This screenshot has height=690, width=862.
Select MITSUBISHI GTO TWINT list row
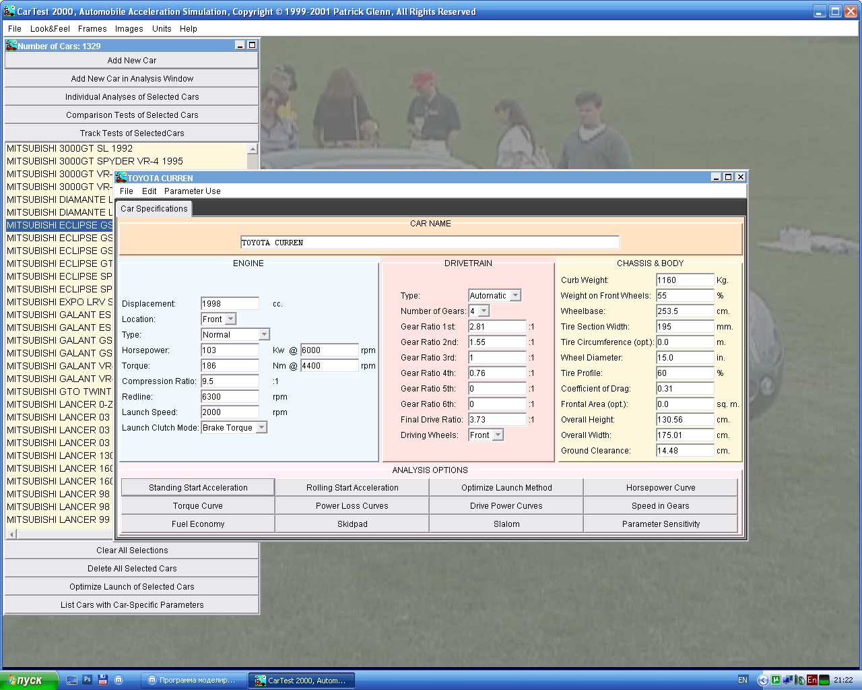[x=59, y=391]
